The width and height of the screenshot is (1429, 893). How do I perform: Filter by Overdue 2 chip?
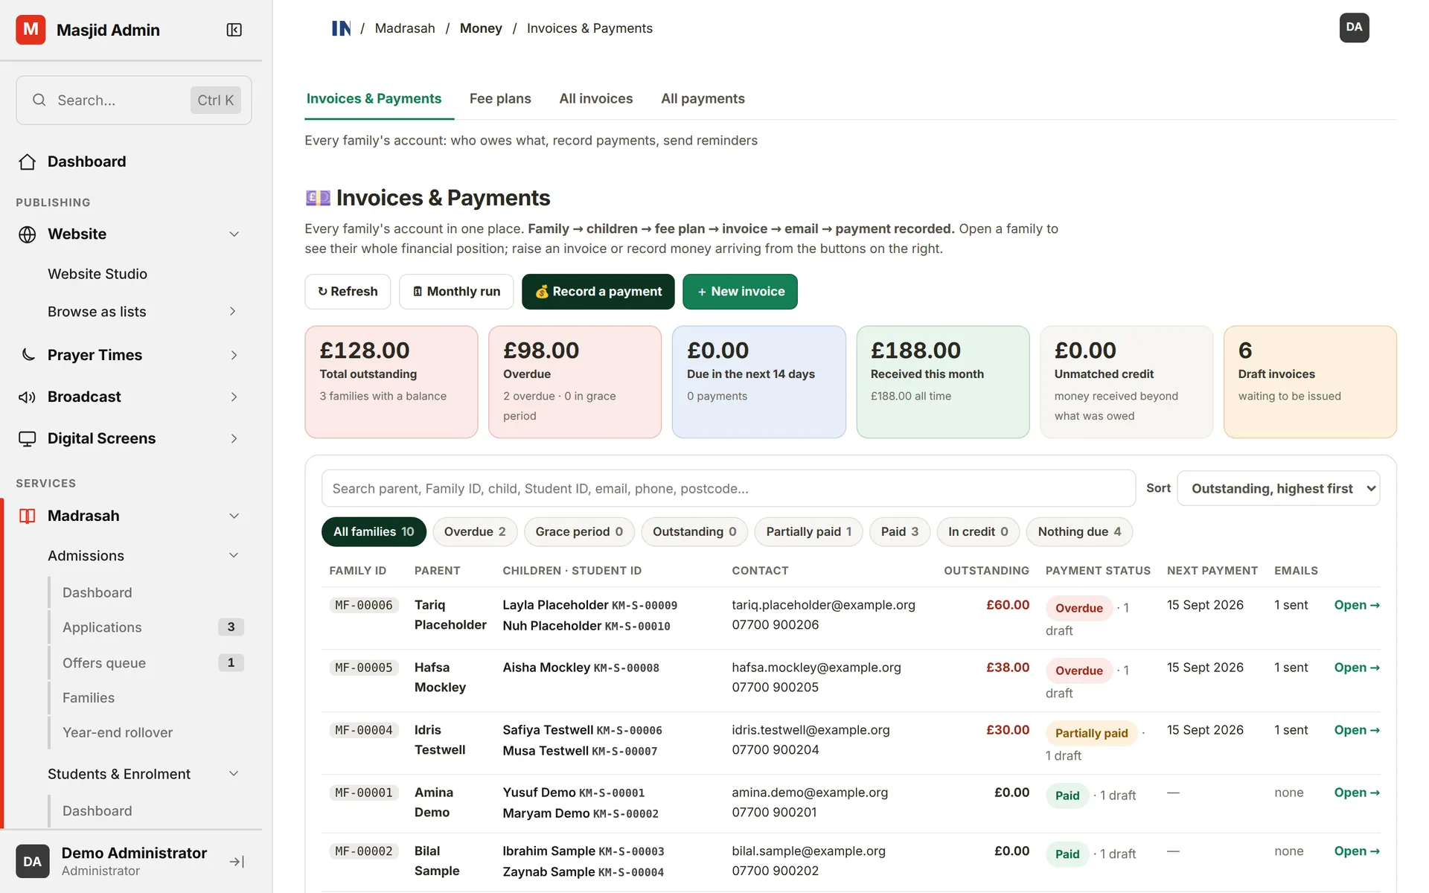point(475,531)
